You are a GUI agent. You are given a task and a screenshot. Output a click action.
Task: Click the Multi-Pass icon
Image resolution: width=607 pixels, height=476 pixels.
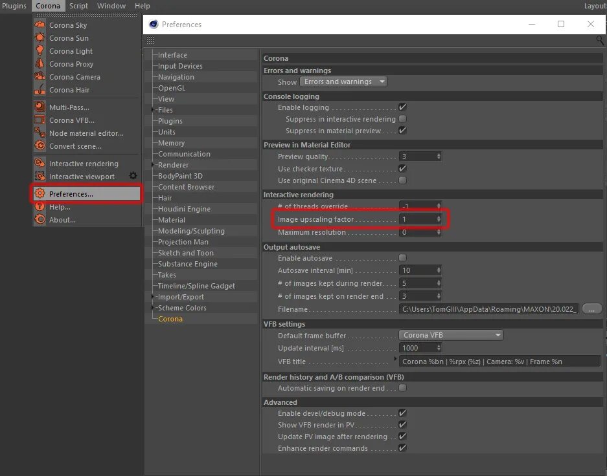tap(40, 107)
